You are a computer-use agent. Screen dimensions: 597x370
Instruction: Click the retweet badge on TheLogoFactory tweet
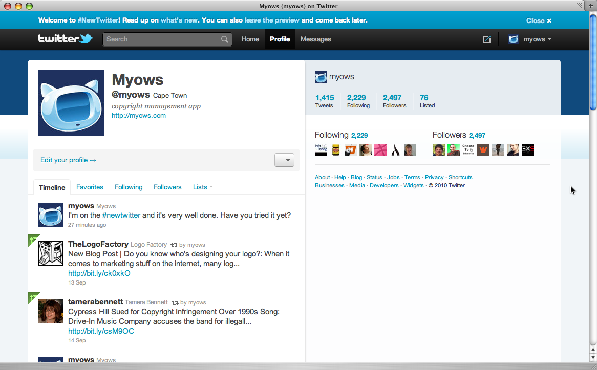point(32,239)
